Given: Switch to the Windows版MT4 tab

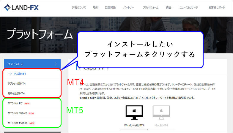Looking at the screenshot, I should tap(134, 125).
